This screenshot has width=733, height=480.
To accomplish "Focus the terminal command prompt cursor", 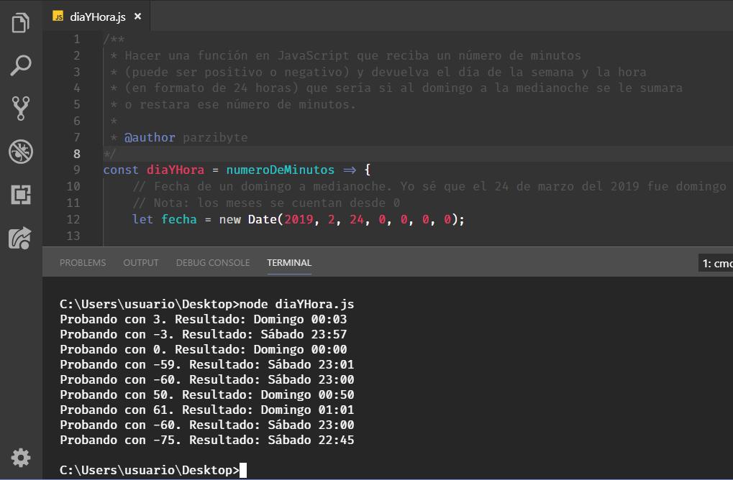I will click(243, 470).
